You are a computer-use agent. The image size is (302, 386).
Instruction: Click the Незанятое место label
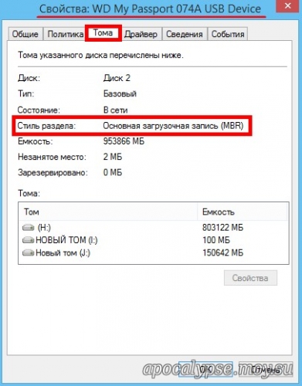tap(52, 157)
